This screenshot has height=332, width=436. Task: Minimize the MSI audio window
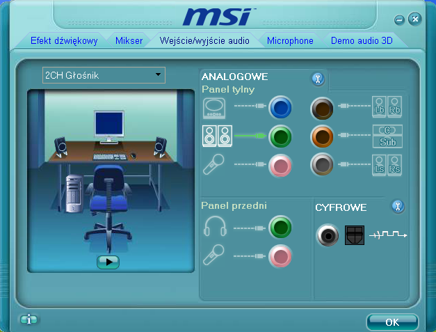[x=399, y=19]
